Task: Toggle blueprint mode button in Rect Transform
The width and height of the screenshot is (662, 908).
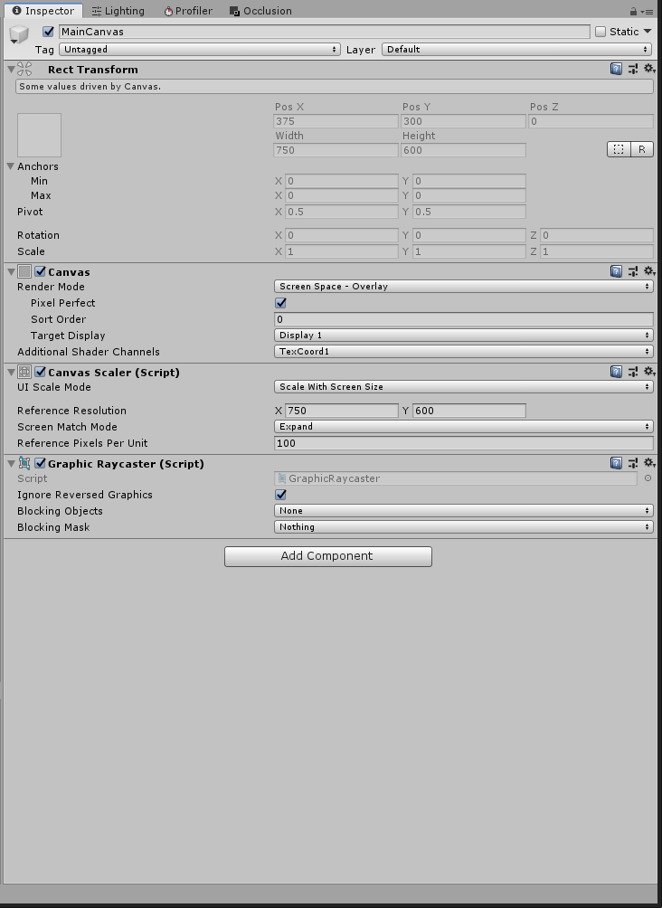Action: [x=619, y=149]
